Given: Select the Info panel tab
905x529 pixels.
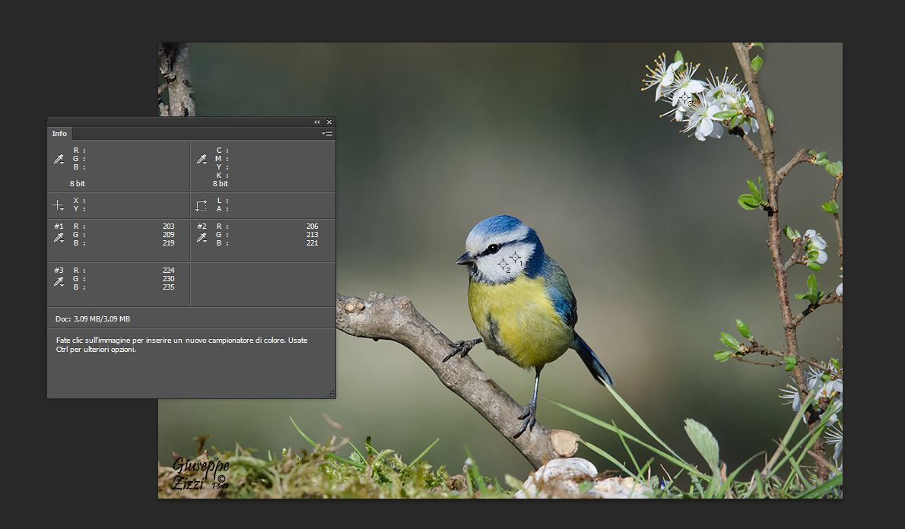Looking at the screenshot, I should coord(59,134).
